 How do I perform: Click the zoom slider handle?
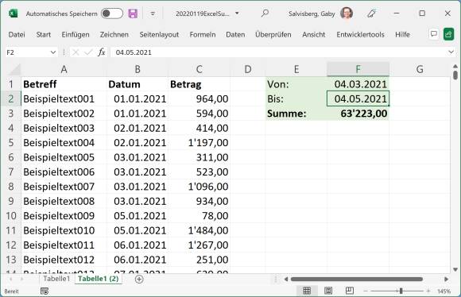click(401, 291)
